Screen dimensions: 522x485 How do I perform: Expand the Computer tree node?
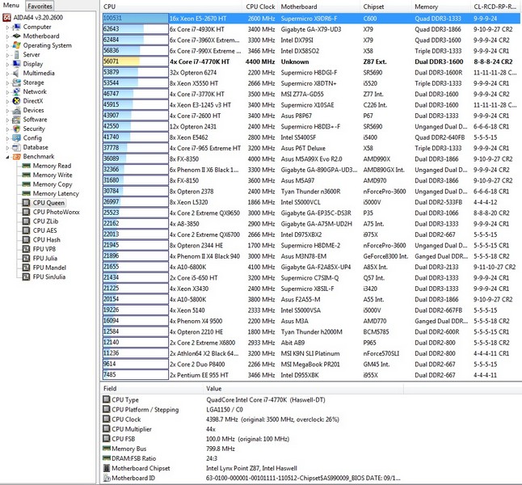pos(7,27)
